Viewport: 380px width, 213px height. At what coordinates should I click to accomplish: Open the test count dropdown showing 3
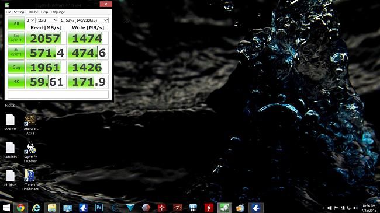[x=30, y=20]
